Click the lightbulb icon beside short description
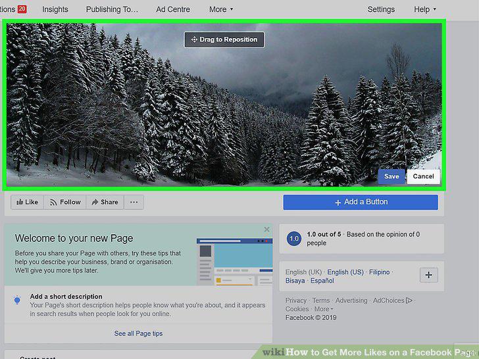The image size is (479, 359). (x=17, y=300)
